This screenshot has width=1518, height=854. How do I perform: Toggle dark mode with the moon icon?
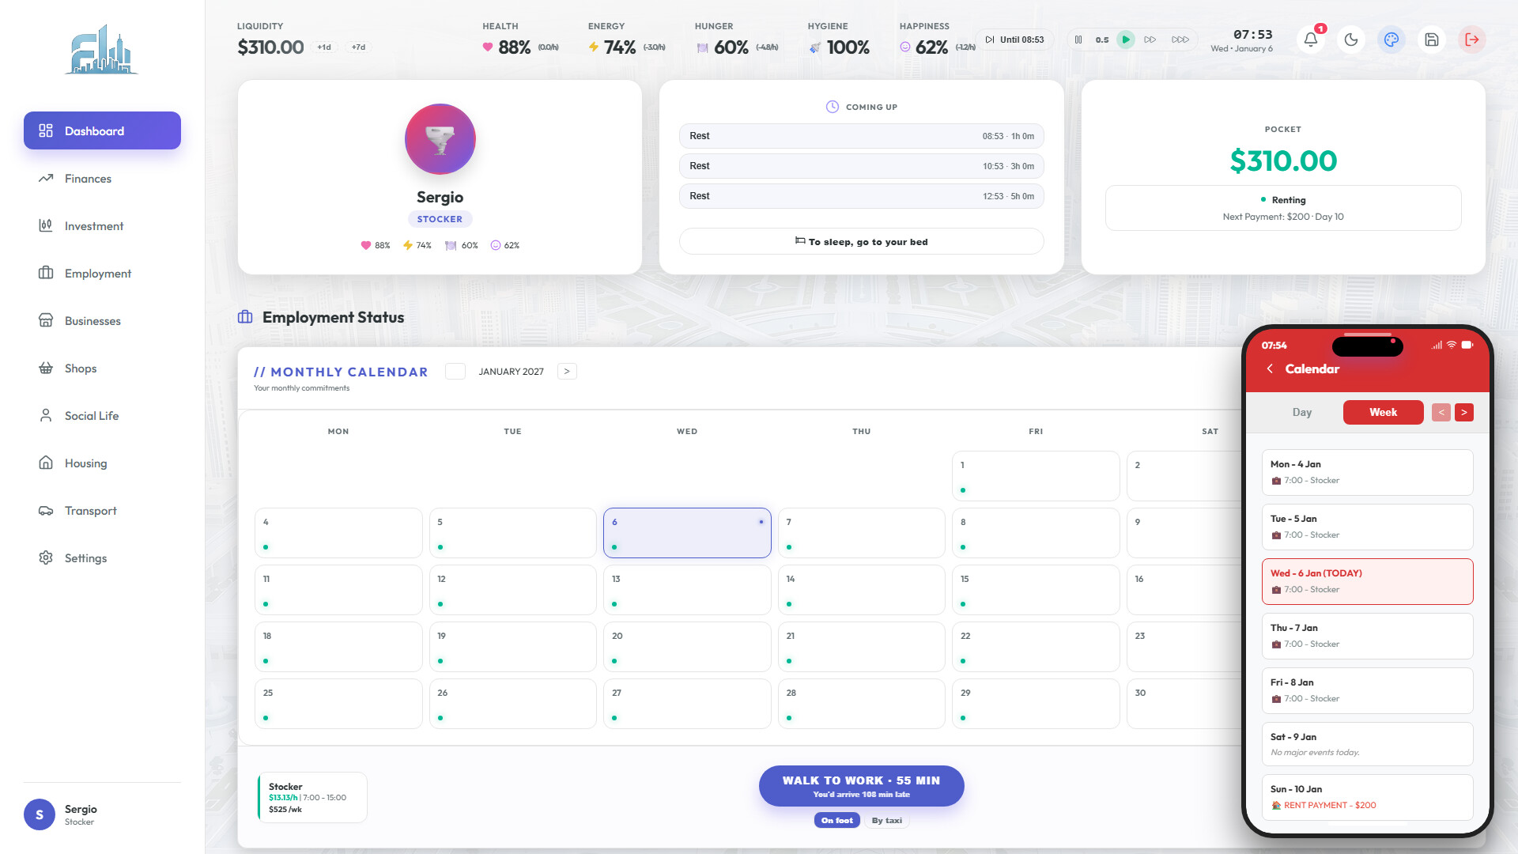click(1351, 40)
